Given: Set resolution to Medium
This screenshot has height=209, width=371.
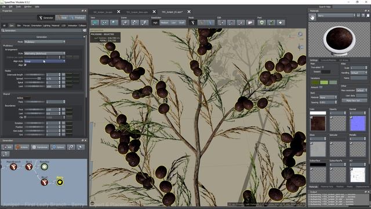Looking at the screenshot, I should pos(165,23).
